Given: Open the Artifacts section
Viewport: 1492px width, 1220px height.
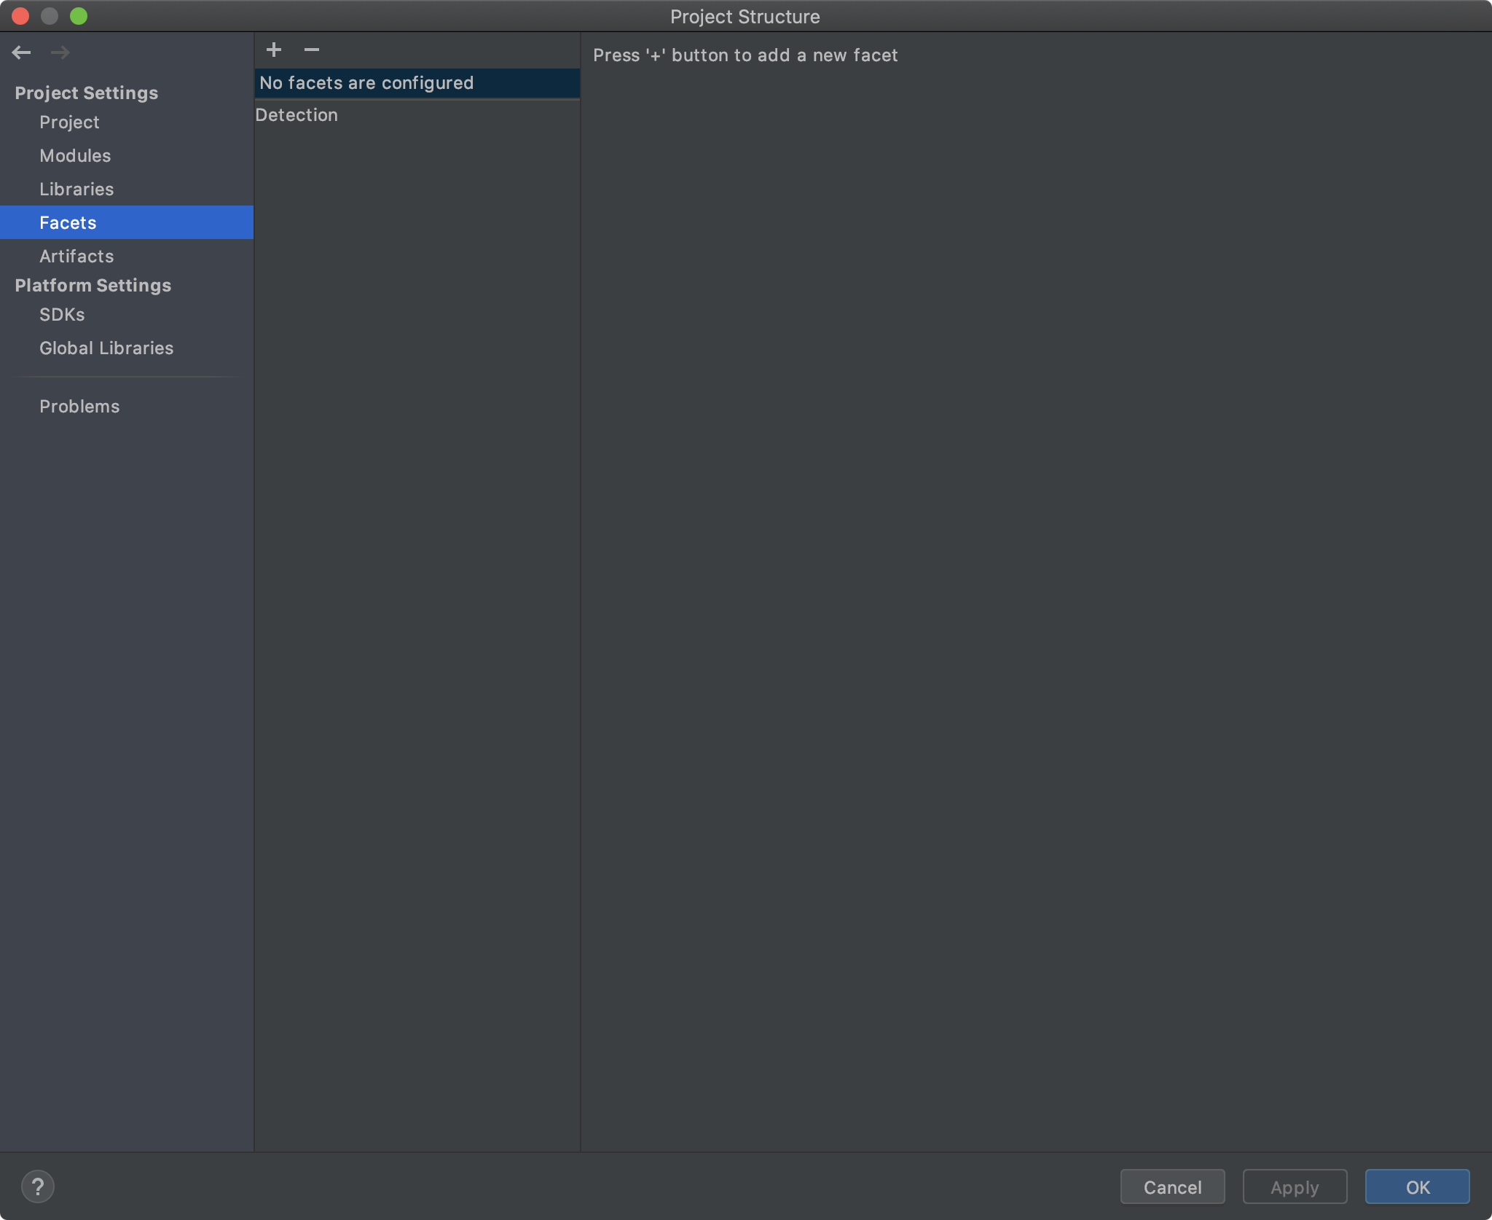Looking at the screenshot, I should coord(76,257).
